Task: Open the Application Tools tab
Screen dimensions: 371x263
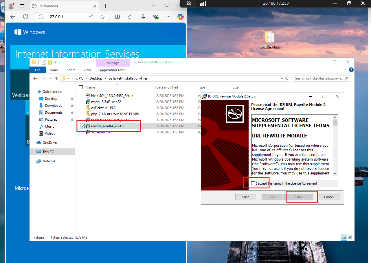Action: pos(113,70)
